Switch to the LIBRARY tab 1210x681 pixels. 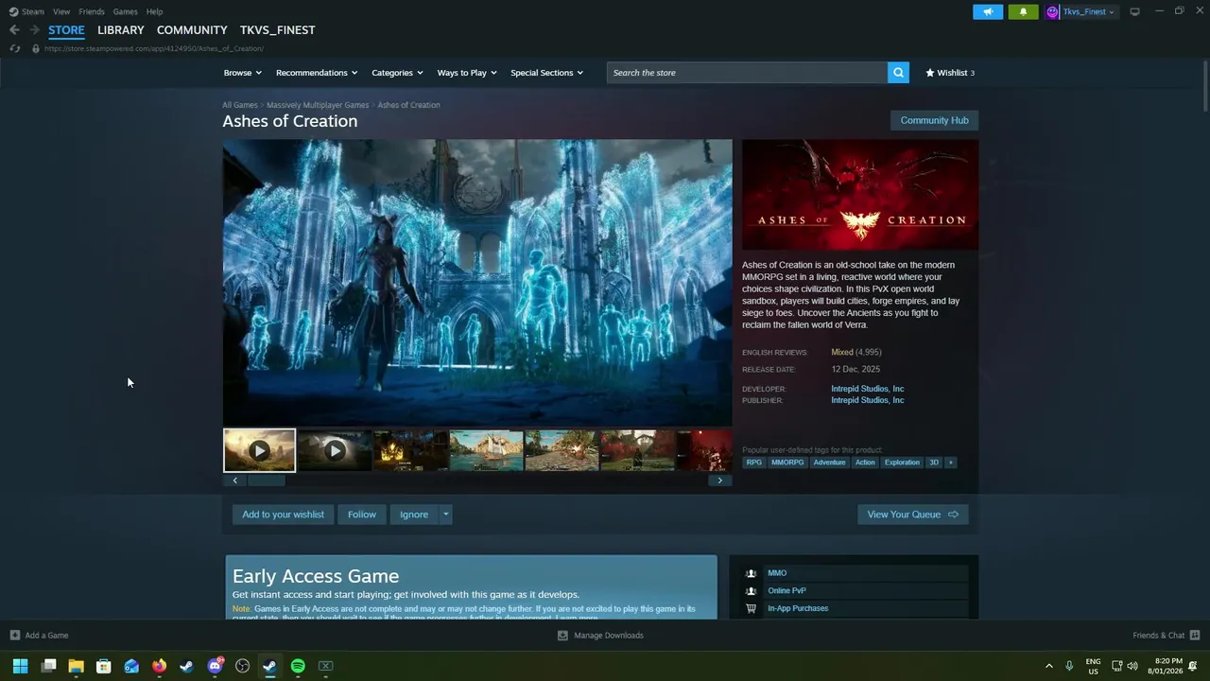click(x=121, y=30)
